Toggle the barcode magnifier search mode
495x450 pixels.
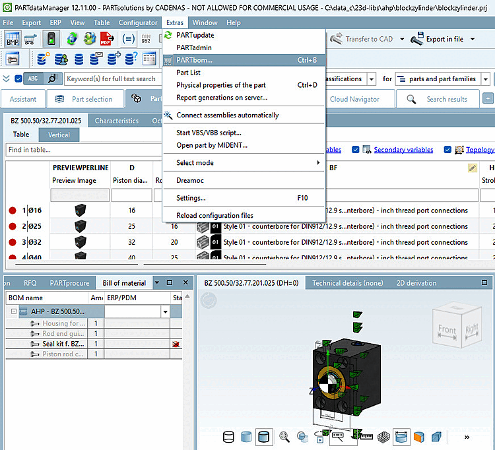coord(52,79)
